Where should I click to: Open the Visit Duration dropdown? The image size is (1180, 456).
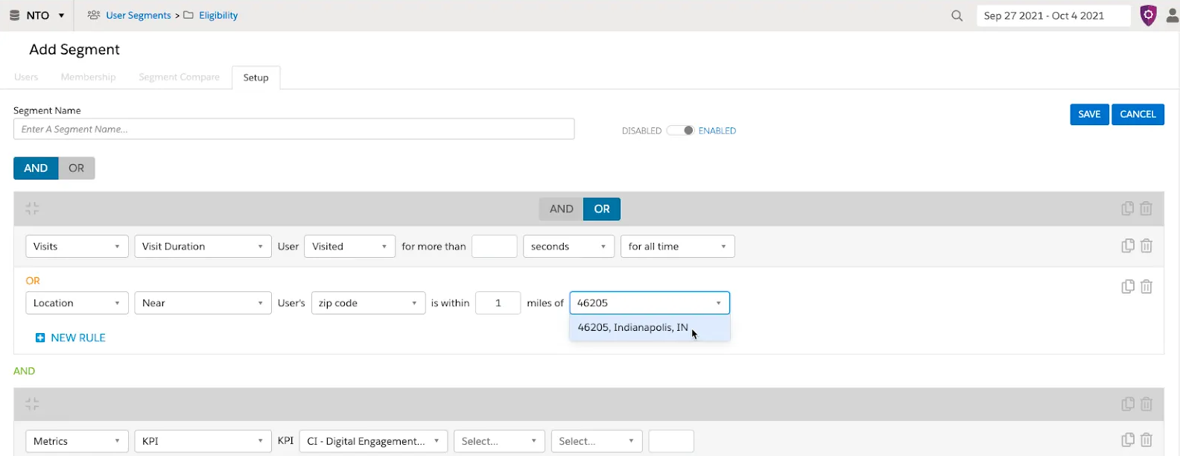click(x=203, y=247)
